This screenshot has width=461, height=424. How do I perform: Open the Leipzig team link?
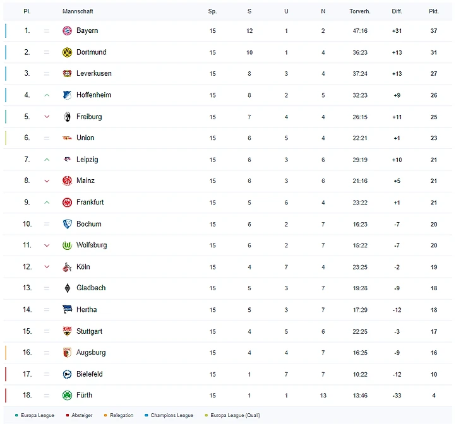point(87,160)
